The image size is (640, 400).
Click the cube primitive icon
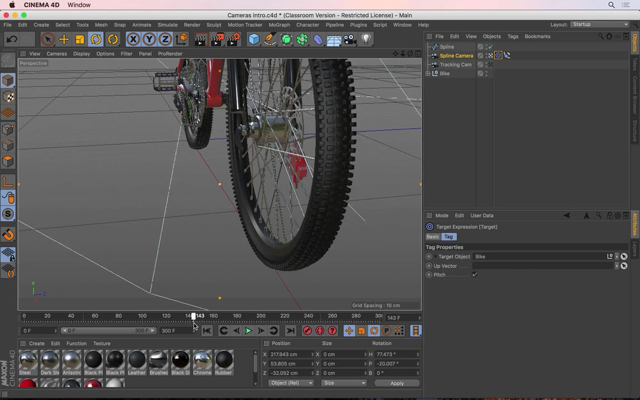254,39
